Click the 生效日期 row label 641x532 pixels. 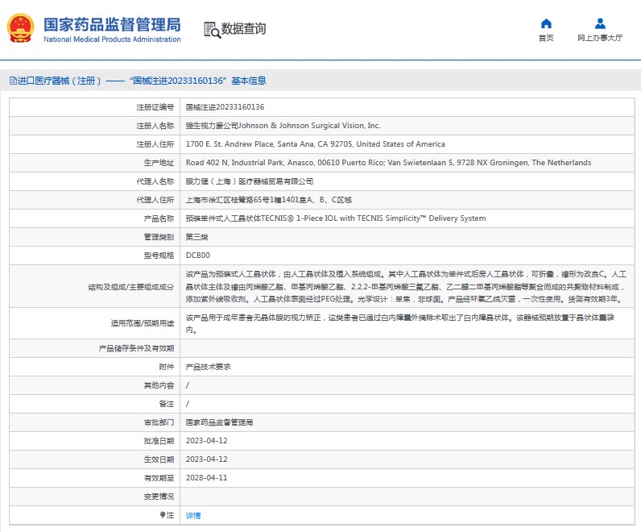tap(159, 459)
